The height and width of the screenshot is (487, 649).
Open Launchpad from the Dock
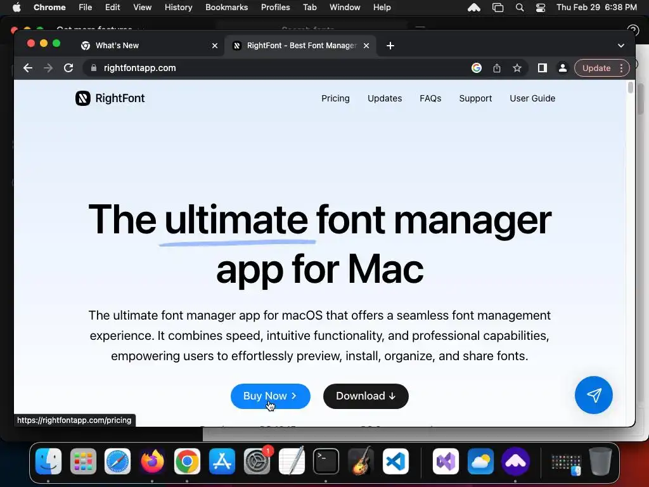point(83,462)
